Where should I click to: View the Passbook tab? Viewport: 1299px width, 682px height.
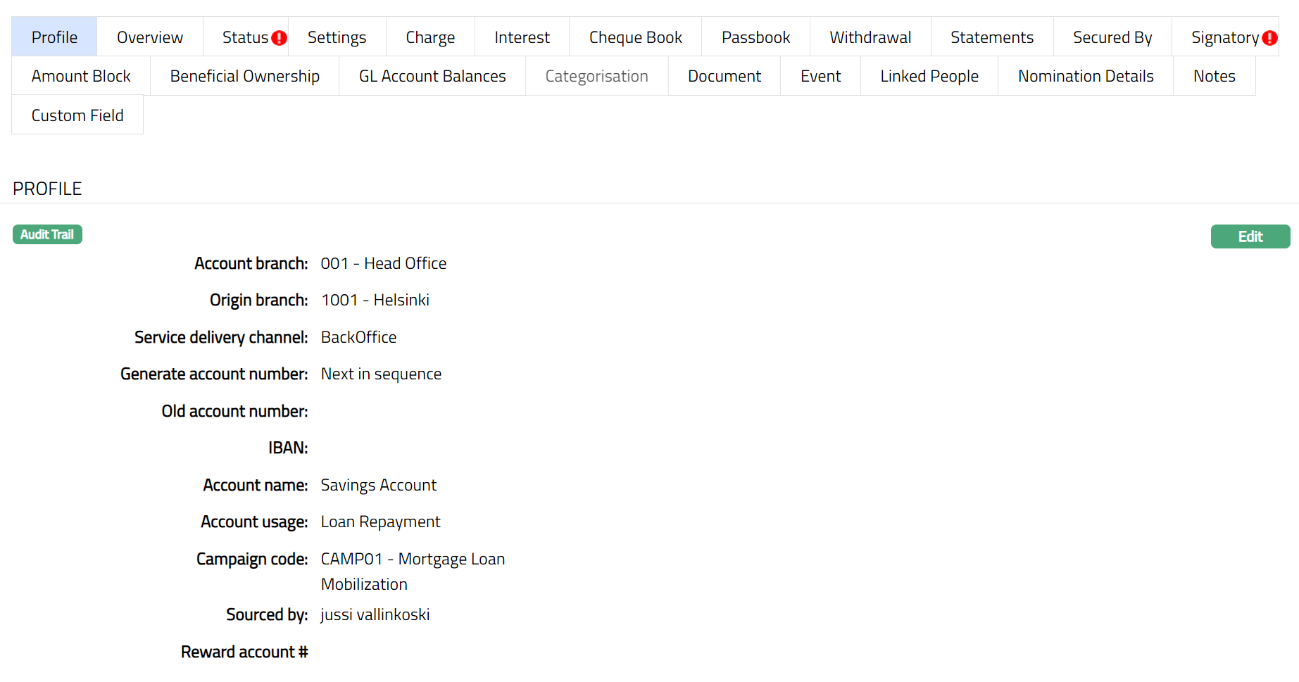(x=755, y=37)
